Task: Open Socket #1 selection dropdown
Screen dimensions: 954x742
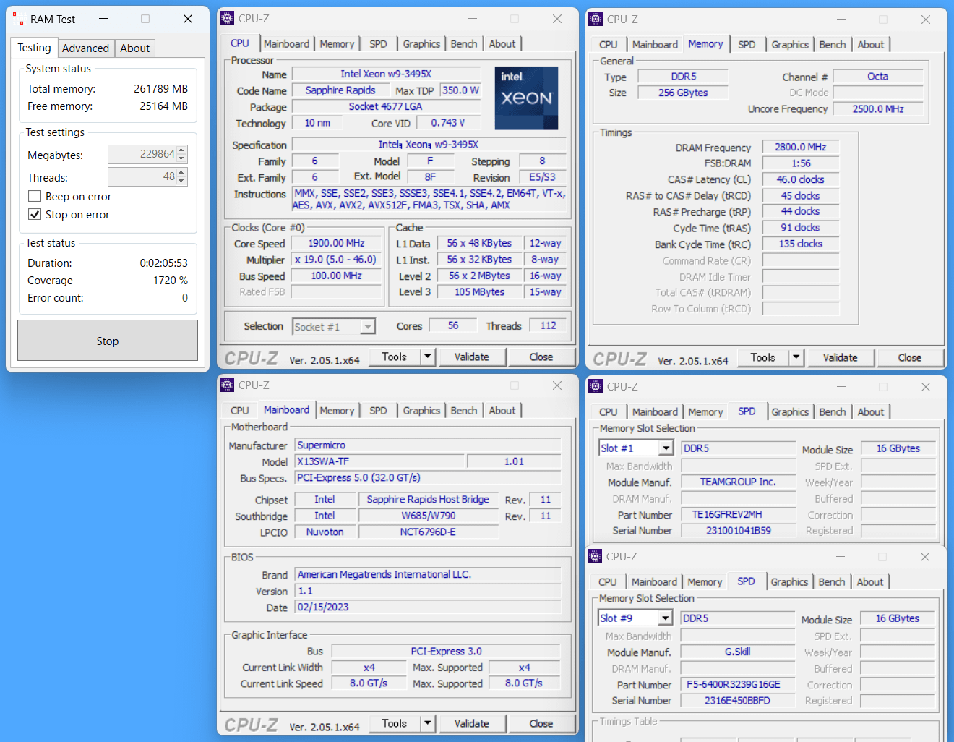Action: pos(368,327)
